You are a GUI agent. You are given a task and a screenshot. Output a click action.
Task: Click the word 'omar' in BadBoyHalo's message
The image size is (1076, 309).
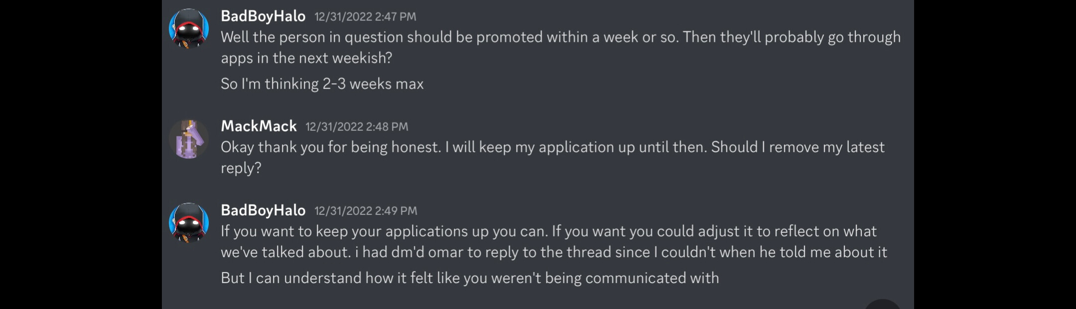coord(446,252)
